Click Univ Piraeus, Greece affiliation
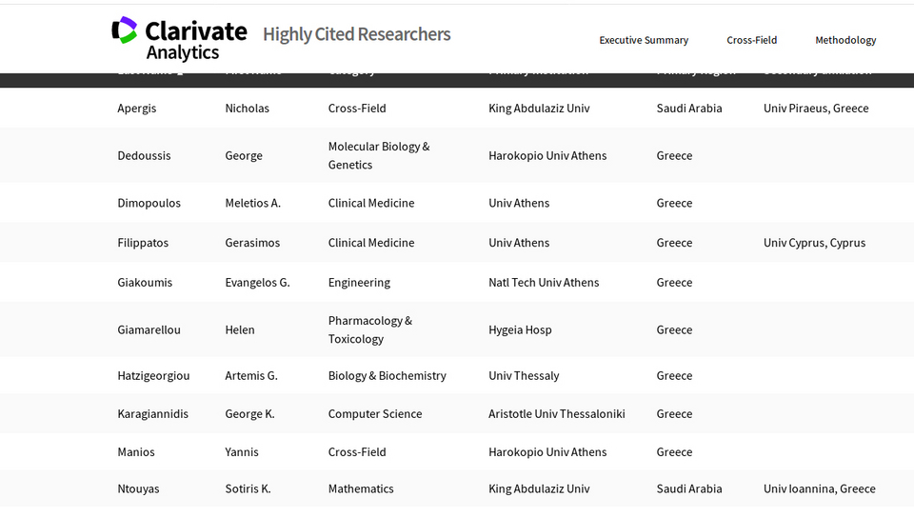 [816, 109]
